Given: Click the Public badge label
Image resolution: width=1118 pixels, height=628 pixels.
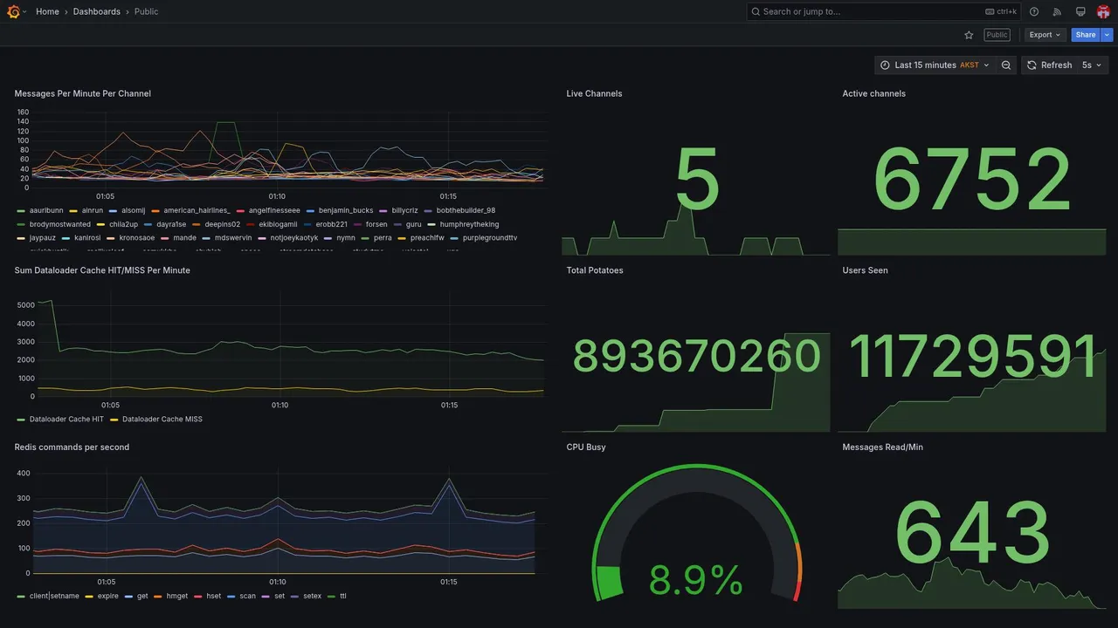Looking at the screenshot, I should tap(997, 35).
